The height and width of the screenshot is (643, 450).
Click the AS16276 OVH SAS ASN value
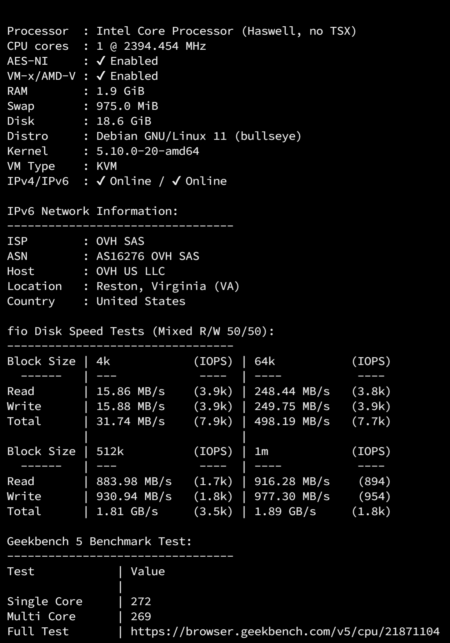[147, 256]
